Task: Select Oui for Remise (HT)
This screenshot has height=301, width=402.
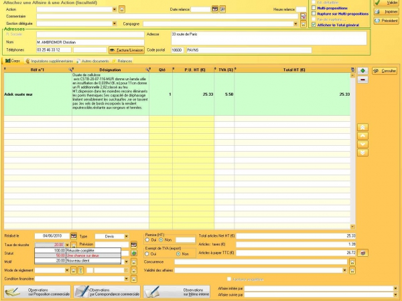Action: [147, 240]
